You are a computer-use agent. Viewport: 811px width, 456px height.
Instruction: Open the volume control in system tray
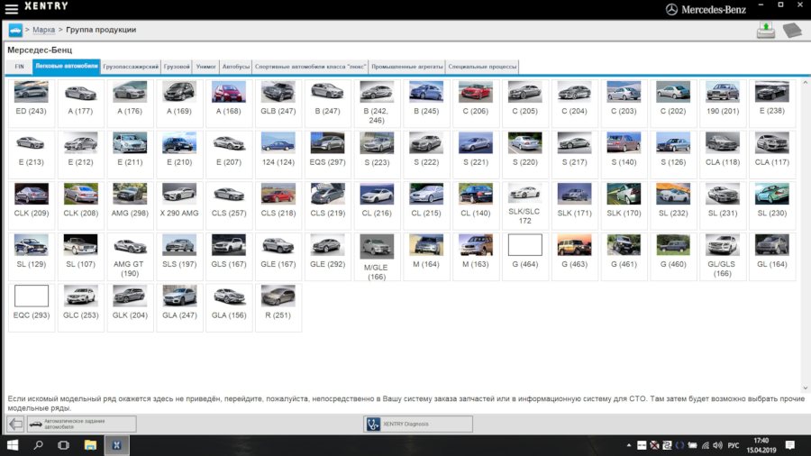tap(717, 445)
